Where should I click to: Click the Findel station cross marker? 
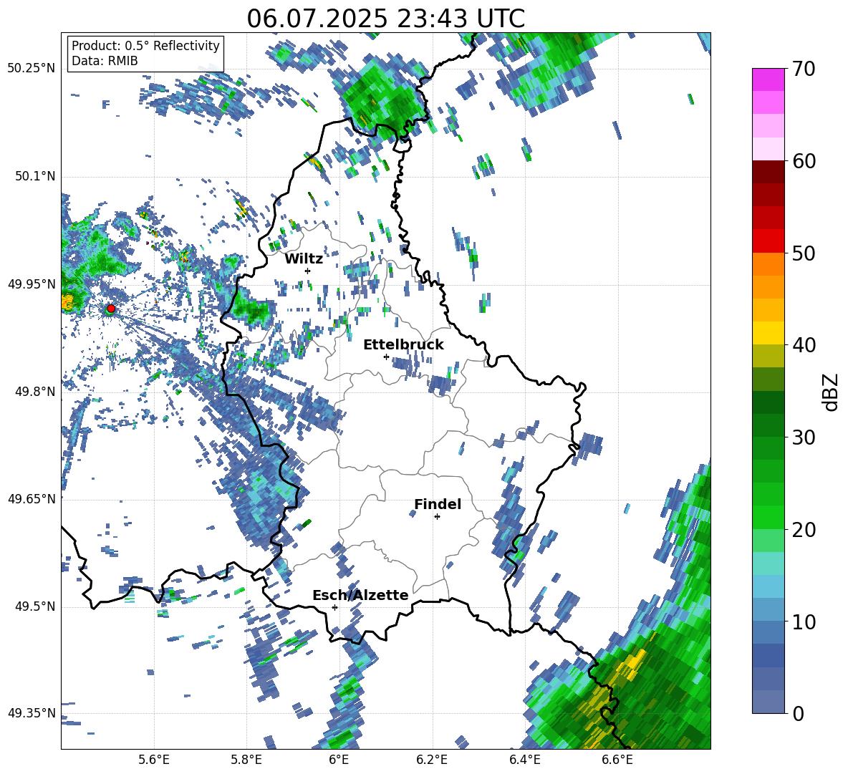[437, 517]
